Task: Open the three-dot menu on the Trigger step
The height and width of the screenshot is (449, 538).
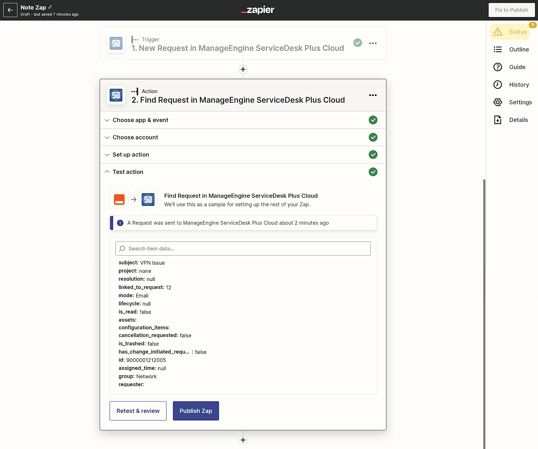Action: 373,43
